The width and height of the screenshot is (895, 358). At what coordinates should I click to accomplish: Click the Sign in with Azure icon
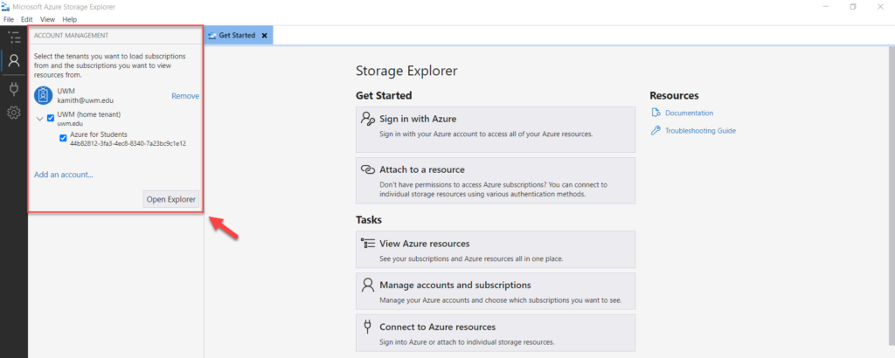(368, 119)
